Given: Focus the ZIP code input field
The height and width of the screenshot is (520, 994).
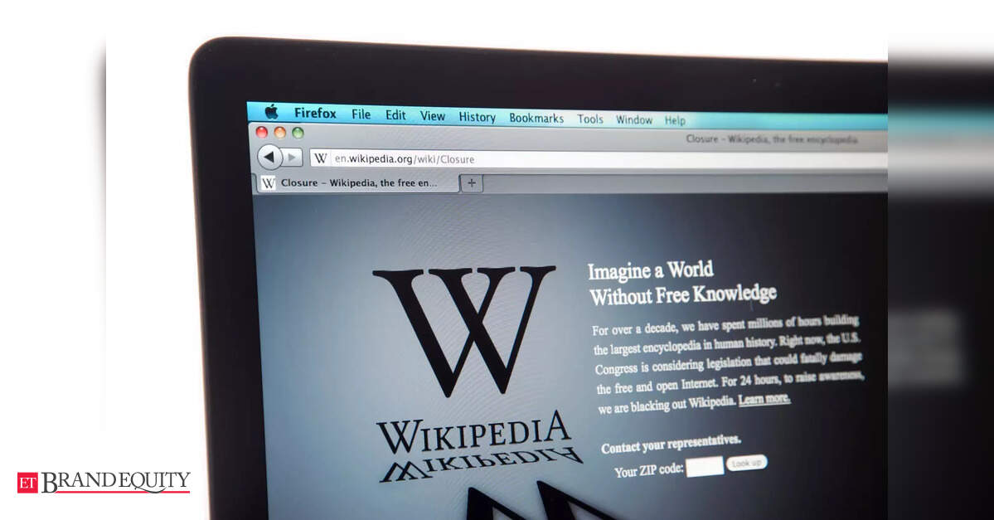Looking at the screenshot, I should click(704, 467).
